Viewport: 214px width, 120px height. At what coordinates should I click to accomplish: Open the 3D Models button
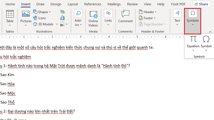point(43,24)
